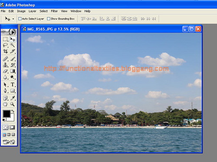The height and width of the screenshot is (162, 217).
Task: Pick the Crop tool
Action: [x=5, y=51]
